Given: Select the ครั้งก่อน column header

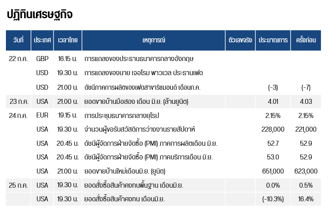Looking at the screenshot, I should coord(306,40).
